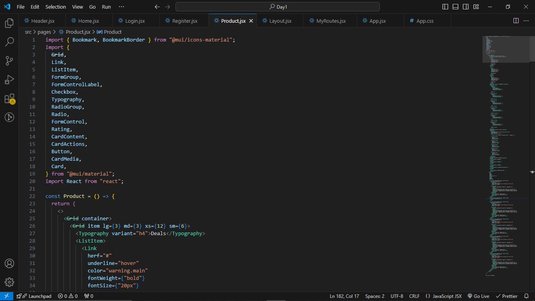Click the Product symbol breadcrumb
Image resolution: width=535 pixels, height=301 pixels.
click(109, 32)
